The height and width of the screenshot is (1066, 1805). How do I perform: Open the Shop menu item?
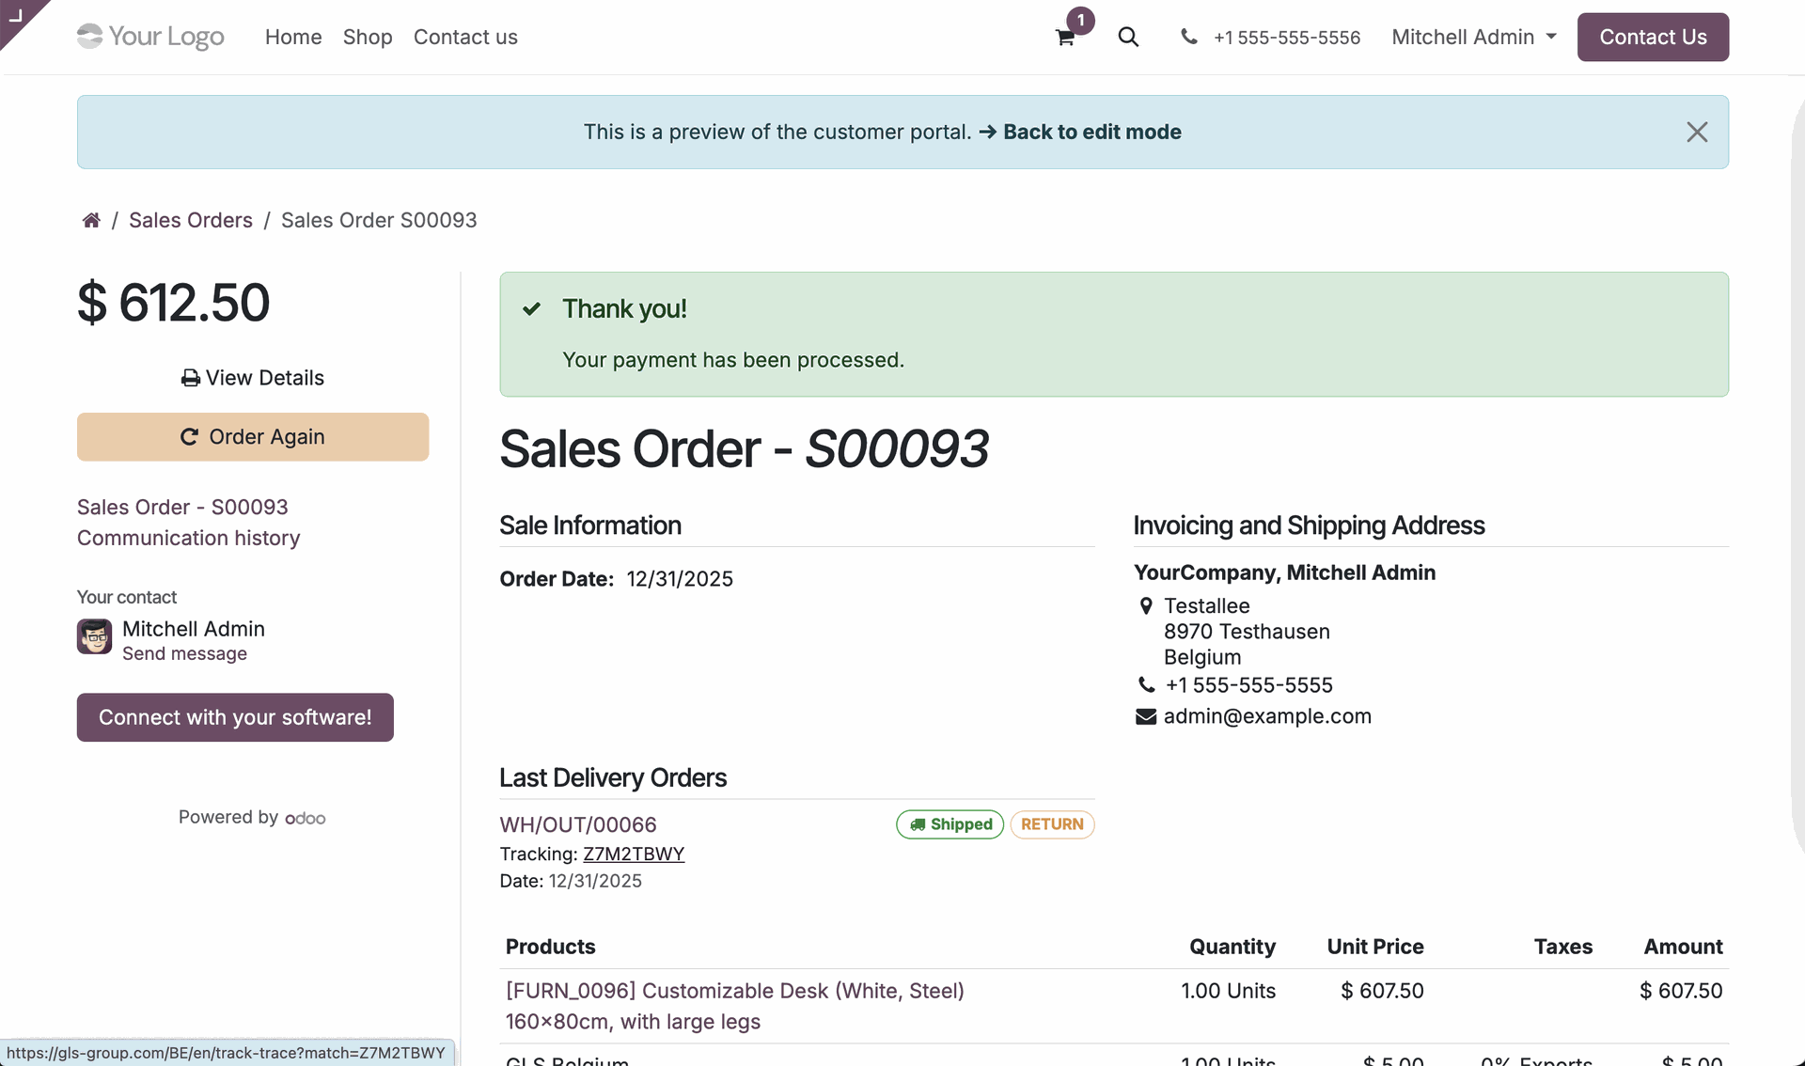[x=368, y=37]
